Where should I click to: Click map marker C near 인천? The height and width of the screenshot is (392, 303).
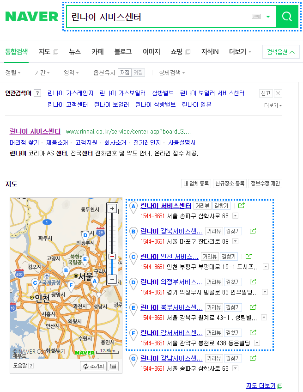35,284
